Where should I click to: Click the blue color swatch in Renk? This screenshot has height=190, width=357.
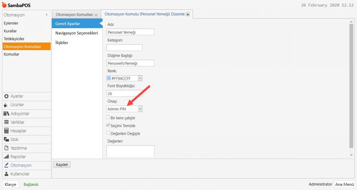tap(109, 78)
